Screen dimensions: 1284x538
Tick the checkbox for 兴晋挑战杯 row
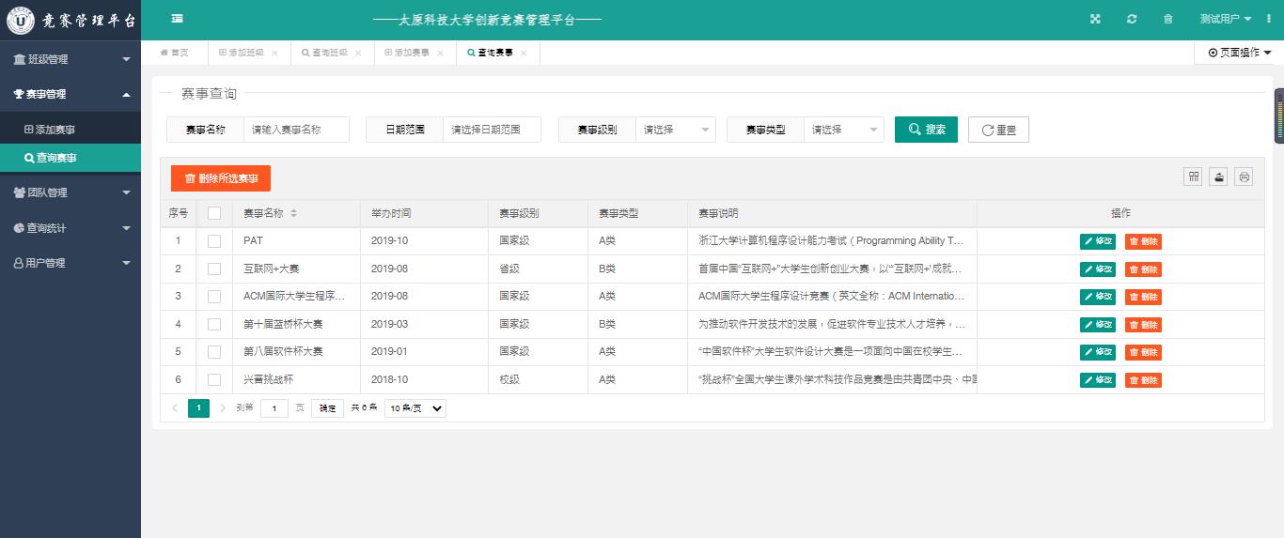coord(214,380)
